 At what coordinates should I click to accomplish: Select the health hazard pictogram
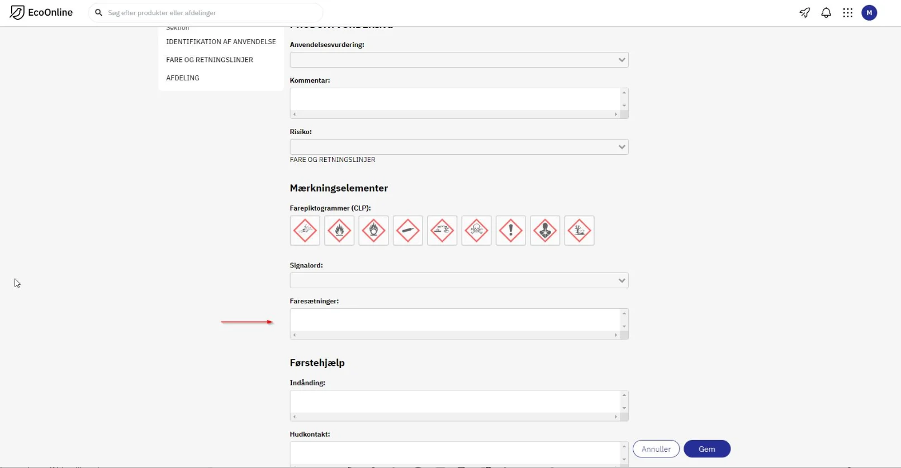(545, 231)
